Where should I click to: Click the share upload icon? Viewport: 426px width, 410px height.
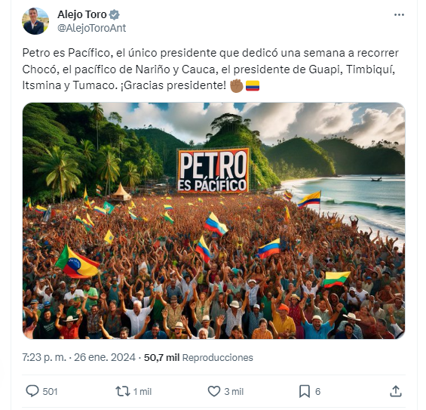[396, 391]
